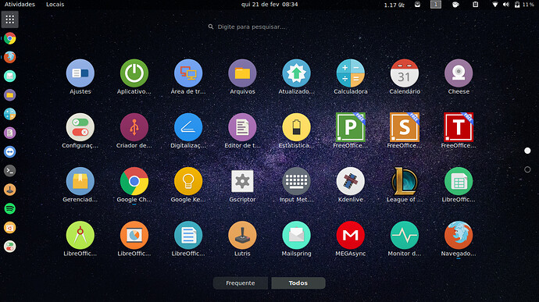
Task: Go to the second app page dot
Action: coord(527,169)
